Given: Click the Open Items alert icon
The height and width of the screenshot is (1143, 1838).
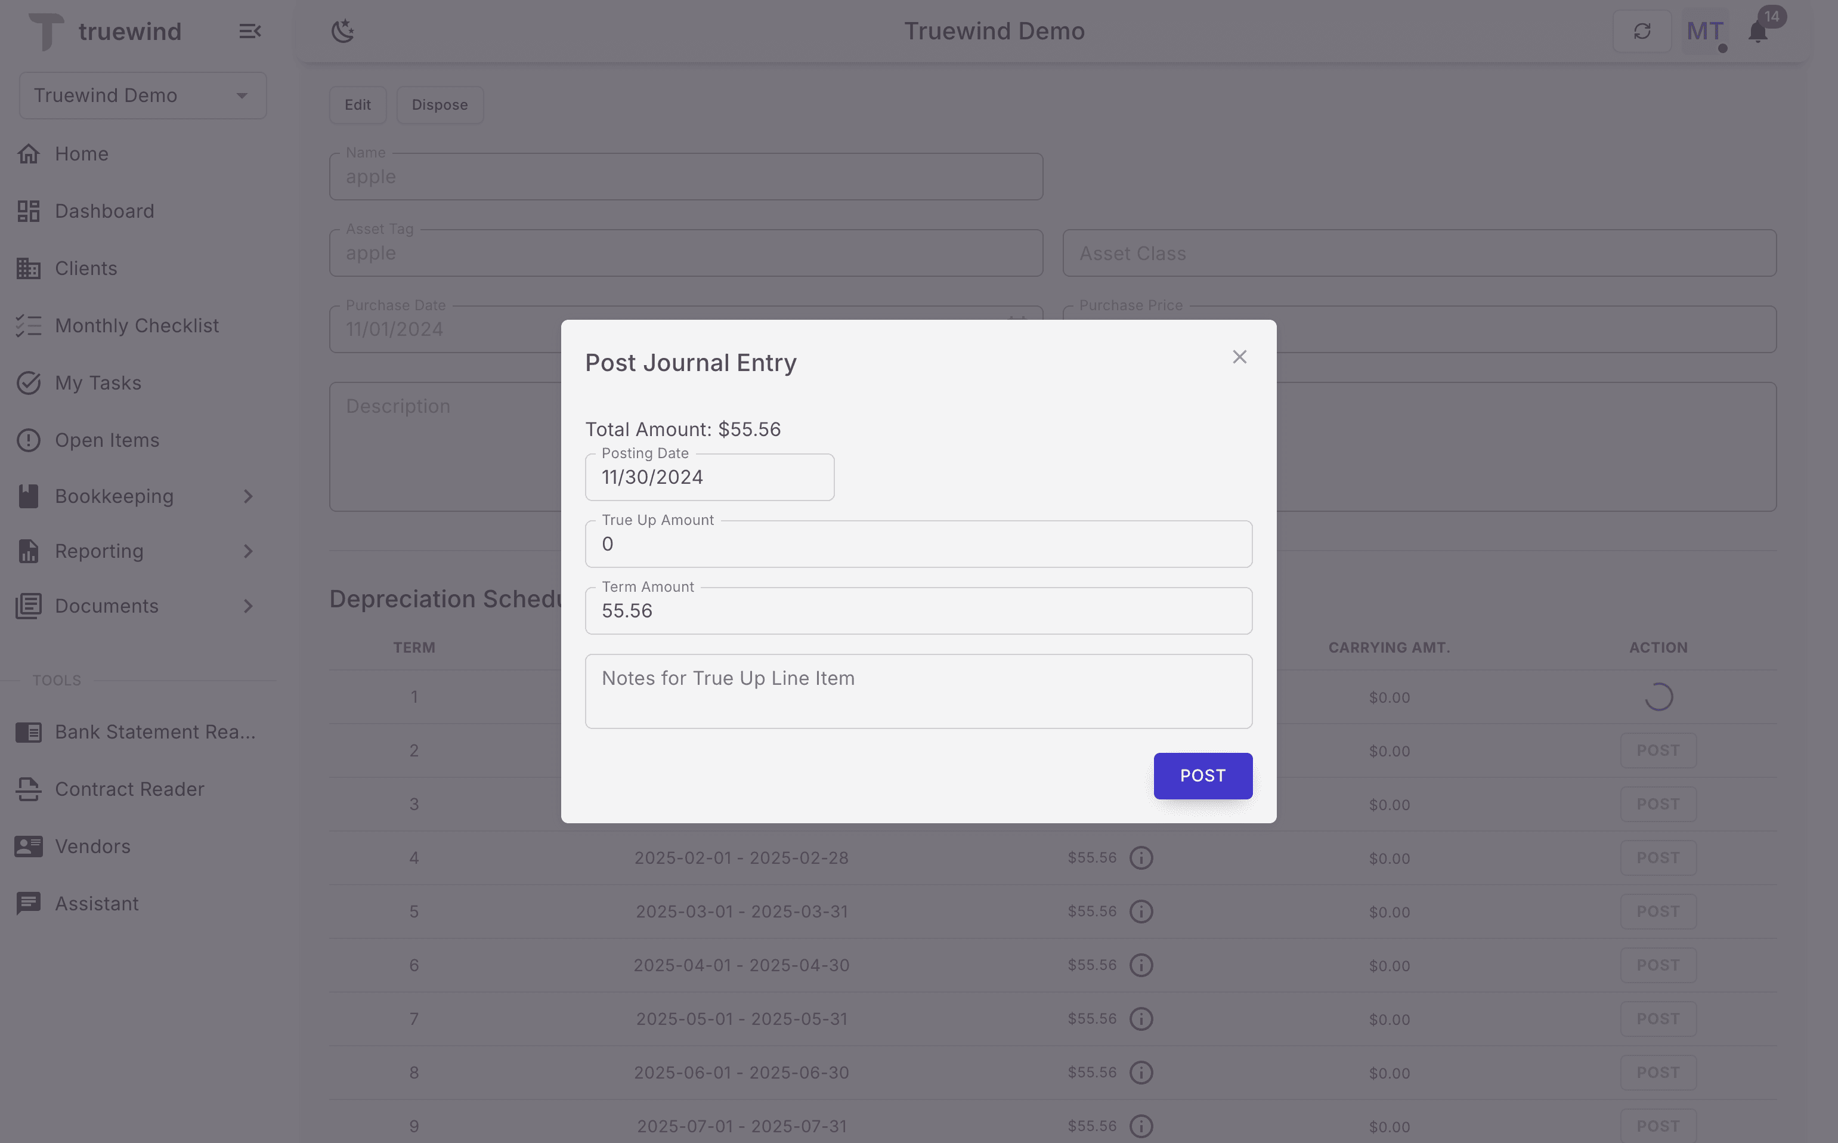Looking at the screenshot, I should coord(29,439).
